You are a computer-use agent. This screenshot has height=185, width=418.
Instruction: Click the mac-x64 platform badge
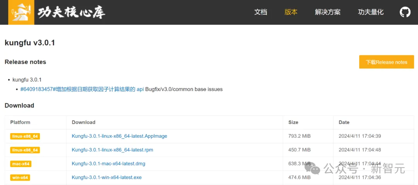tap(21, 164)
